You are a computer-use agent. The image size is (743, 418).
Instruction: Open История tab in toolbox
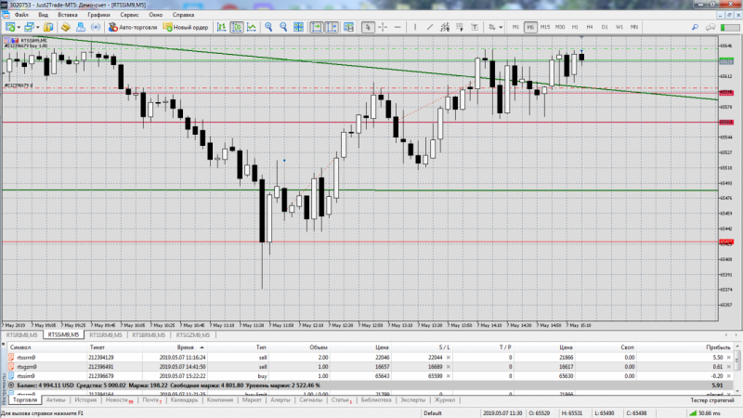tap(85, 400)
